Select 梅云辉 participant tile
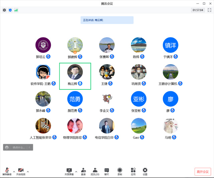 [x=75, y=76]
